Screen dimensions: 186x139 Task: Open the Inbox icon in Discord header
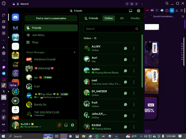click(x=131, y=11)
